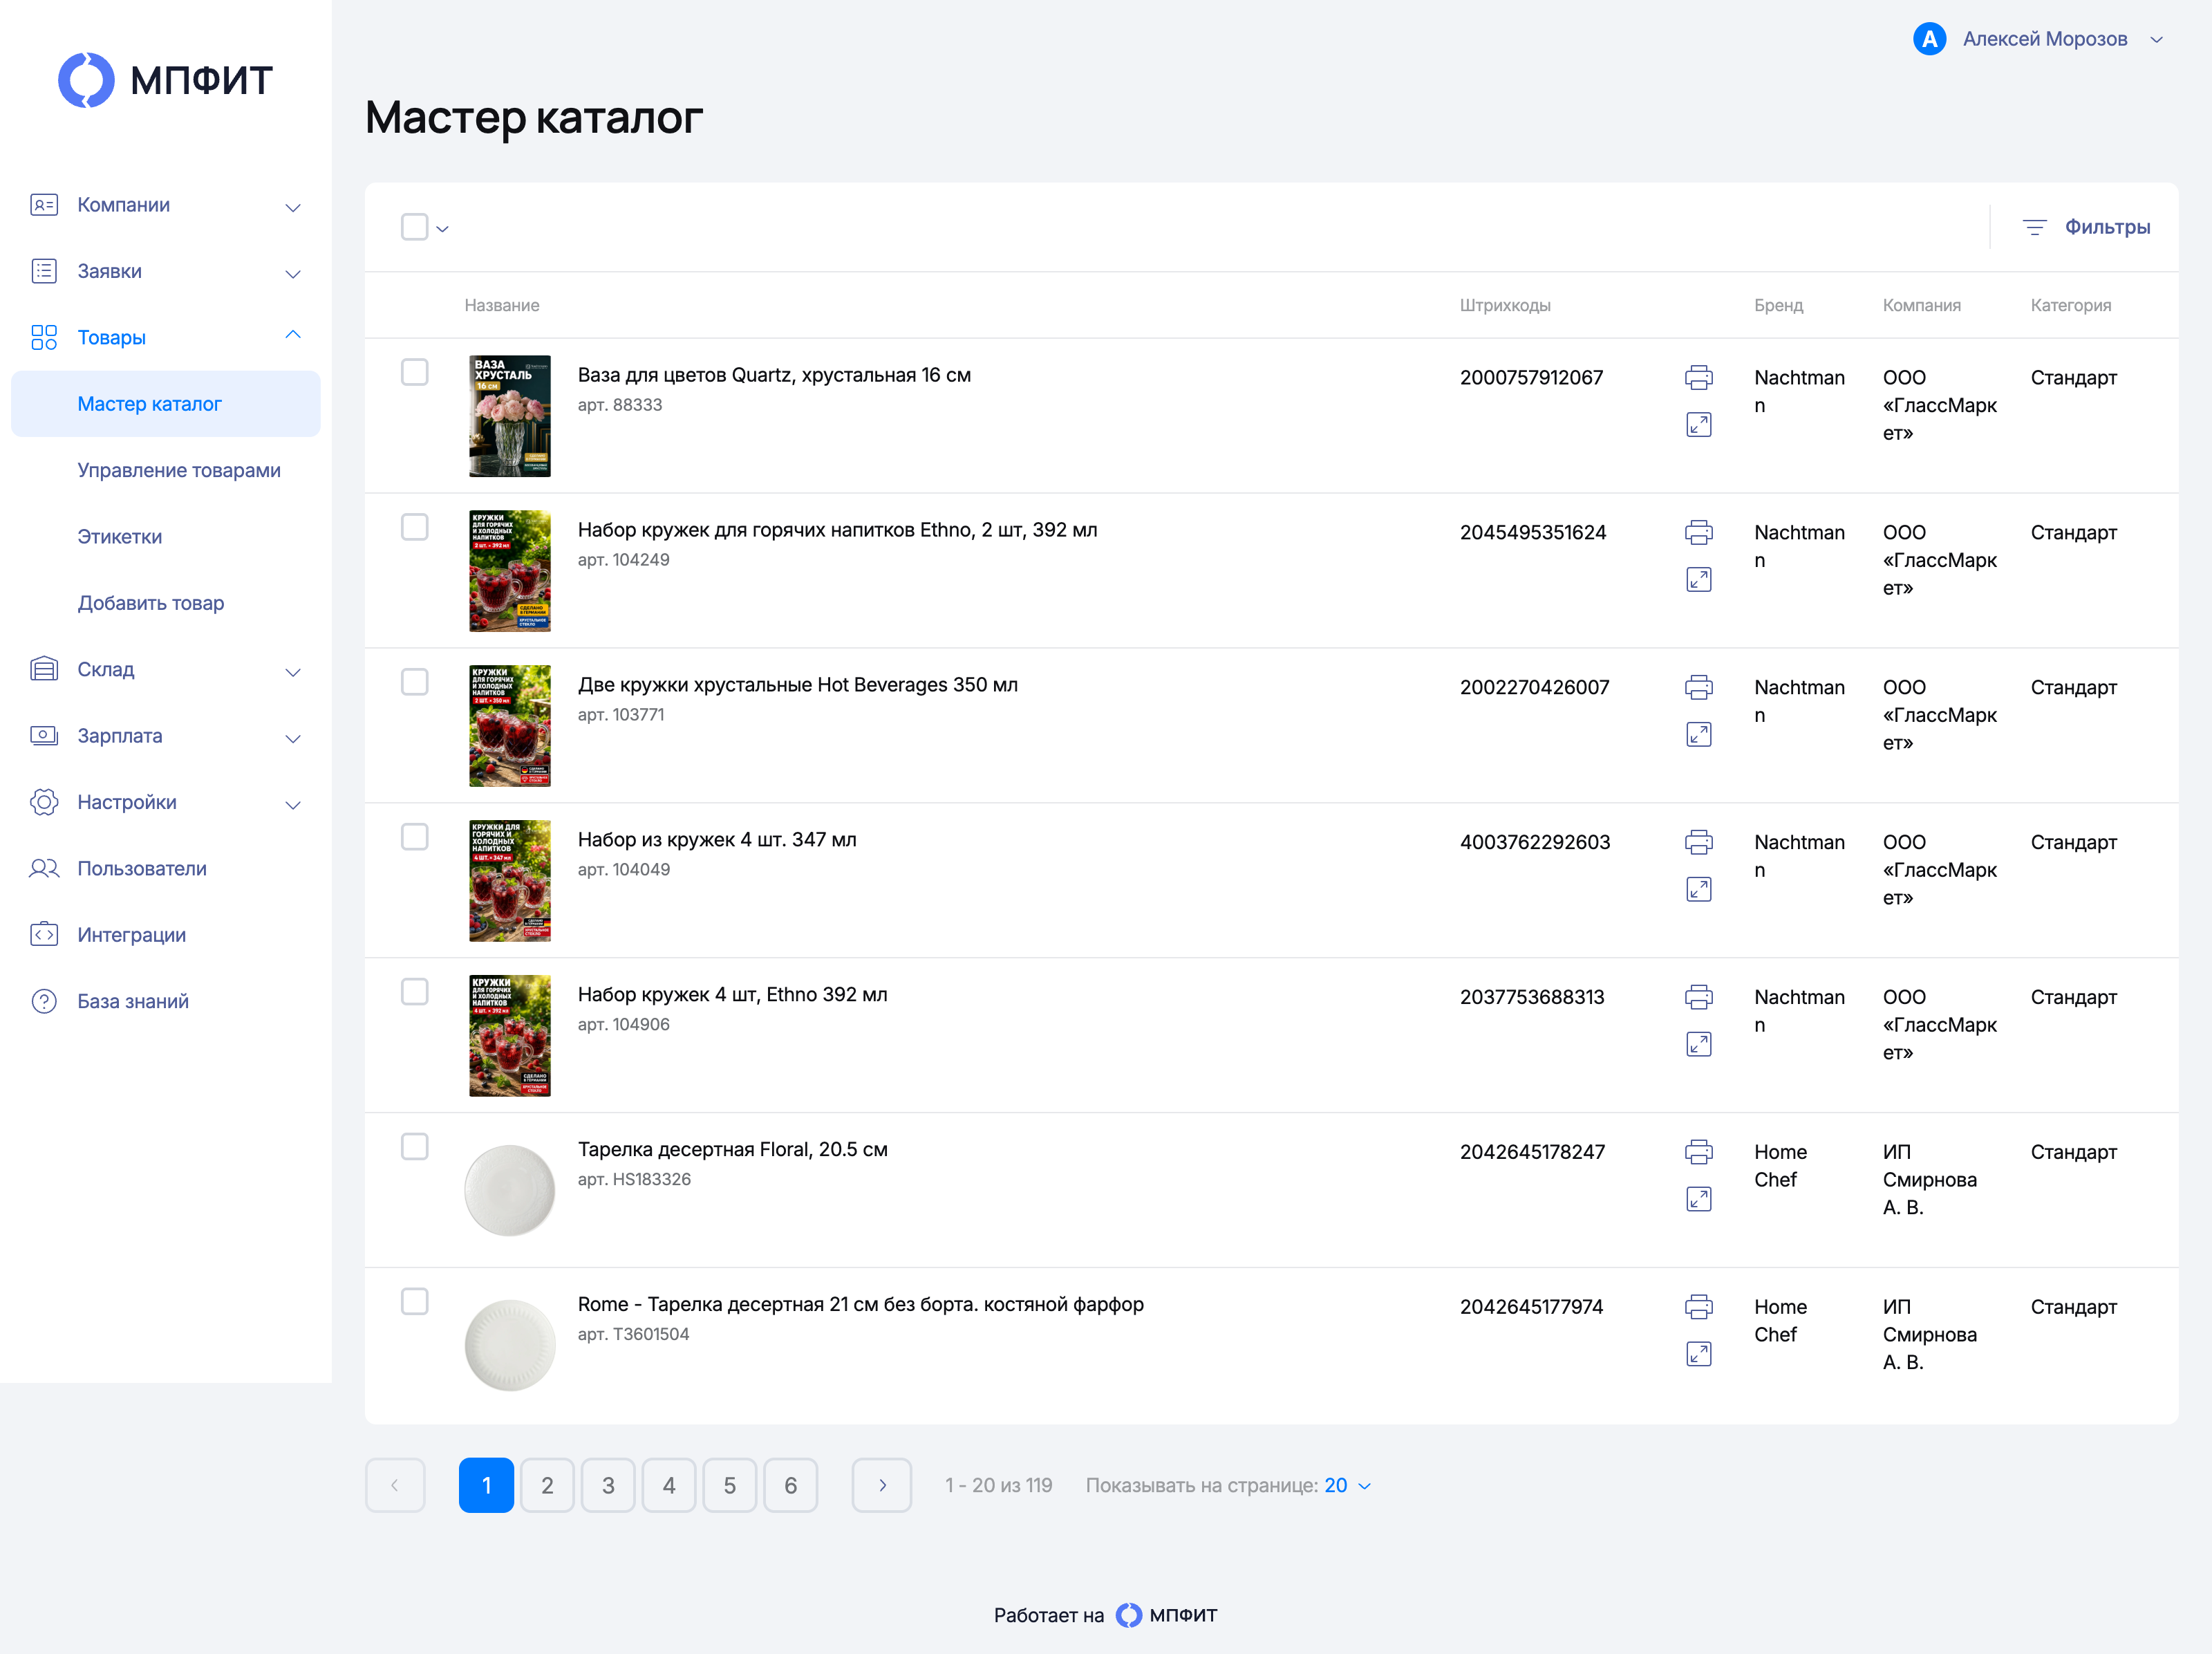This screenshot has width=2212, height=1654.
Task: Open items per page dropdown showing 20
Action: pyautogui.click(x=1347, y=1485)
